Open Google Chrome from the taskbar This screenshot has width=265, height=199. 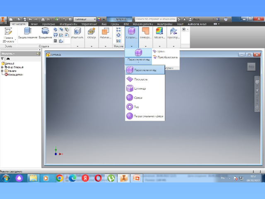pyautogui.click(x=59, y=178)
